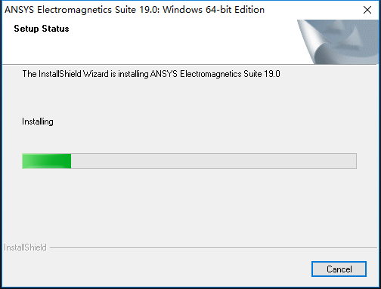Image resolution: width=381 pixels, height=289 pixels.
Task: Click the green filled part of progress bar
Action: (47, 161)
